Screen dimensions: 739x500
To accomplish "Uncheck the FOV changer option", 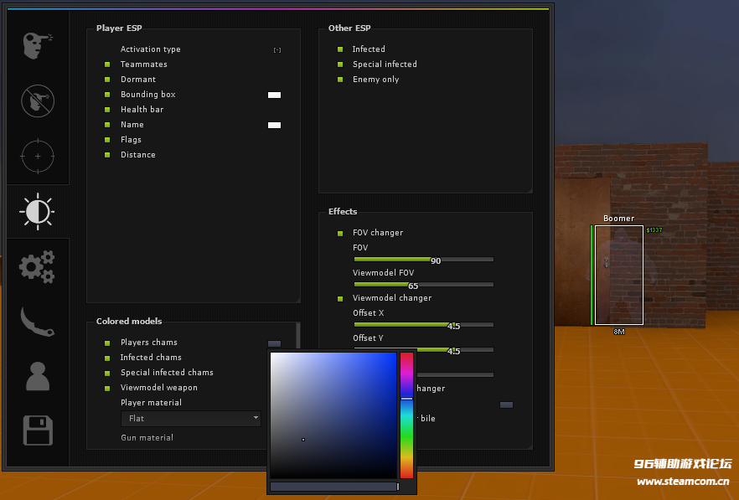I will click(x=340, y=233).
